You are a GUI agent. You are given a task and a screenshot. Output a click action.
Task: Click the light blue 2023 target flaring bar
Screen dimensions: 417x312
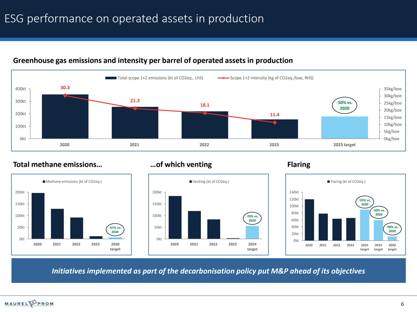[x=365, y=225]
